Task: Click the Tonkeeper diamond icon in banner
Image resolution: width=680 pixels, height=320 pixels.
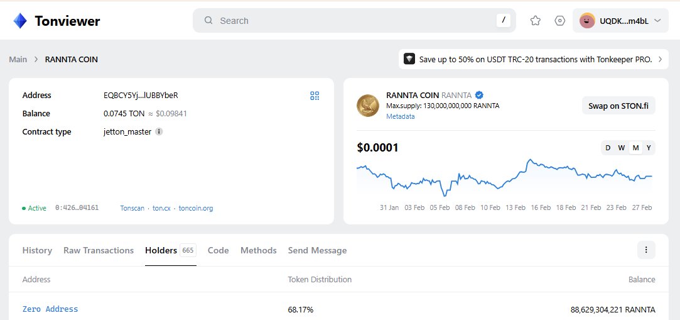Action: [x=409, y=59]
